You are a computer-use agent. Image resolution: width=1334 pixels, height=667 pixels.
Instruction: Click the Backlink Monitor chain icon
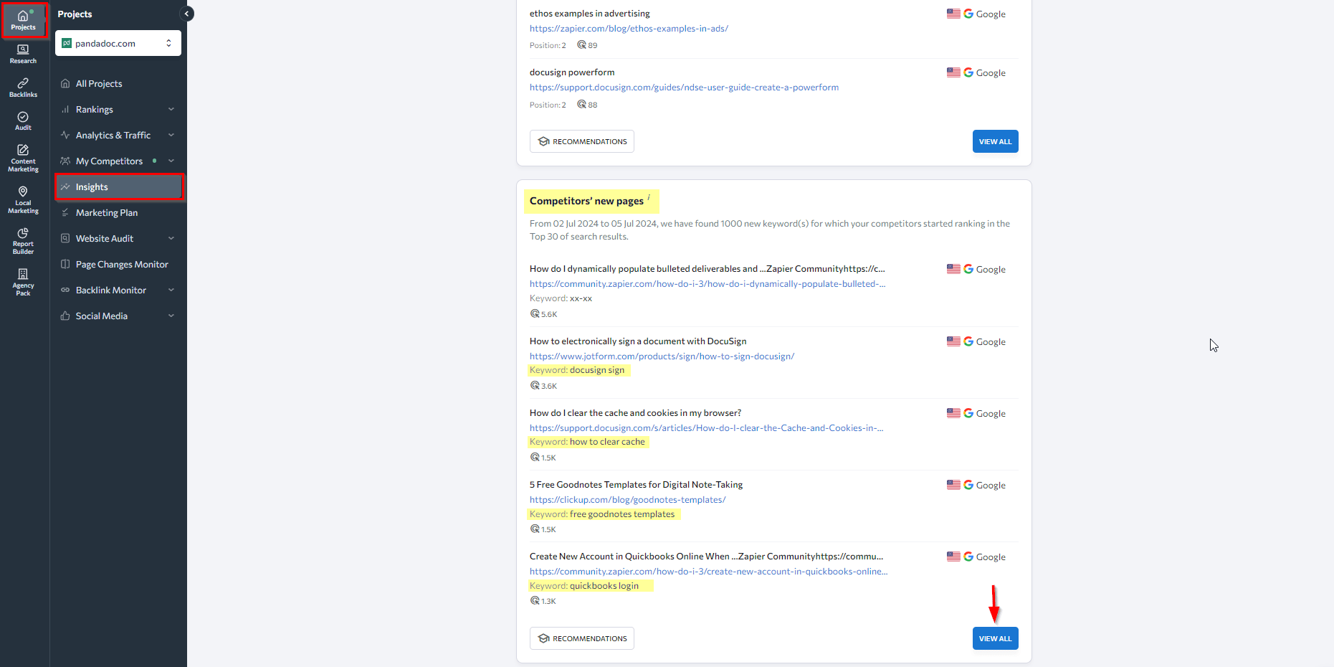(x=65, y=290)
